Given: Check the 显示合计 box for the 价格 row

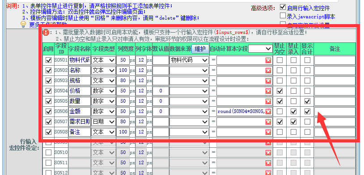Looking at the screenshot, I should (x=307, y=91).
